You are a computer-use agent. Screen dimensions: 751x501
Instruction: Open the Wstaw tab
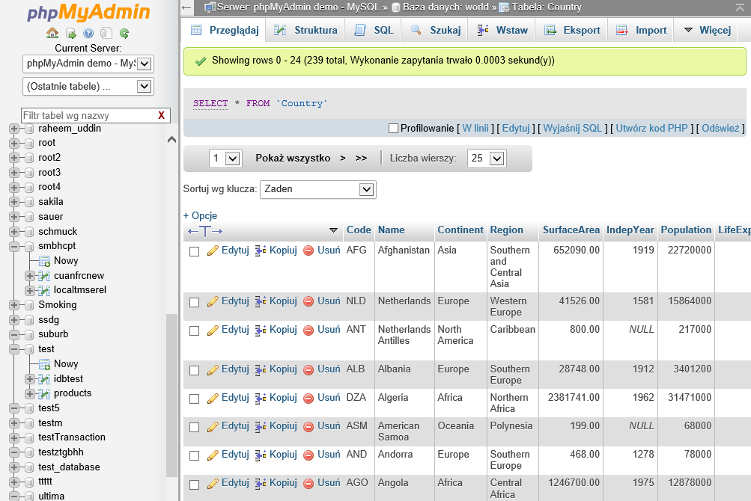pyautogui.click(x=502, y=30)
